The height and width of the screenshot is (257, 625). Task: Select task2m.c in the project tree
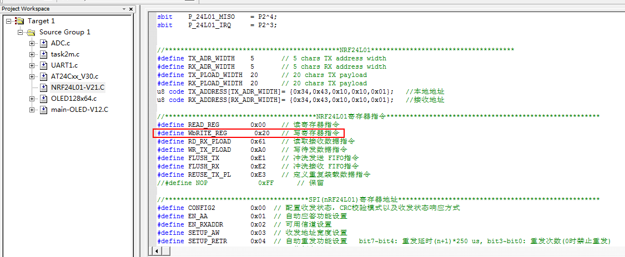click(x=65, y=54)
